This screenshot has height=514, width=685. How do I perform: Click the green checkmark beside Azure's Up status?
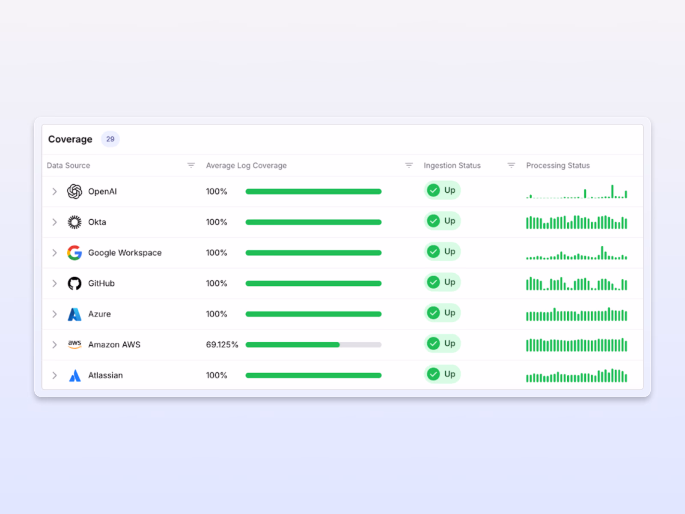click(x=433, y=313)
